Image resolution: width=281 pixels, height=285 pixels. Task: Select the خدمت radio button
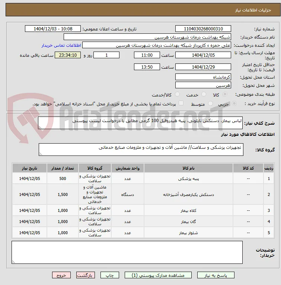pos(204,94)
